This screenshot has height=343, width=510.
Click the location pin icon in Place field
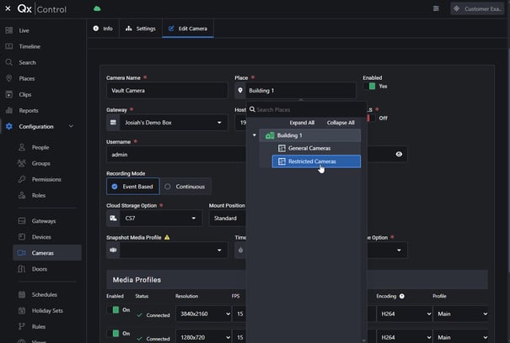[240, 90]
